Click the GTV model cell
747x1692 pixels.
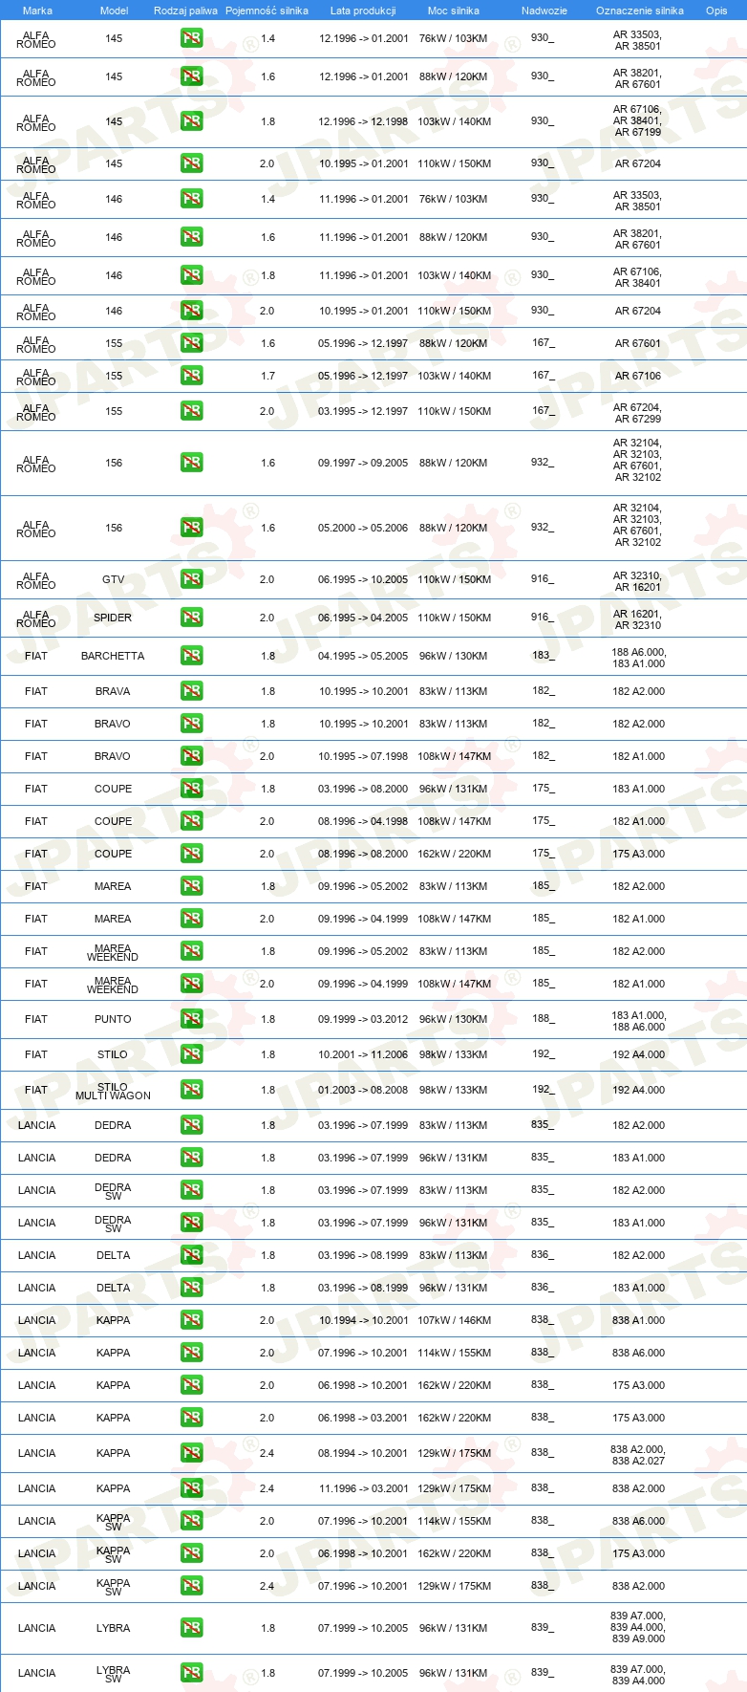pos(113,579)
